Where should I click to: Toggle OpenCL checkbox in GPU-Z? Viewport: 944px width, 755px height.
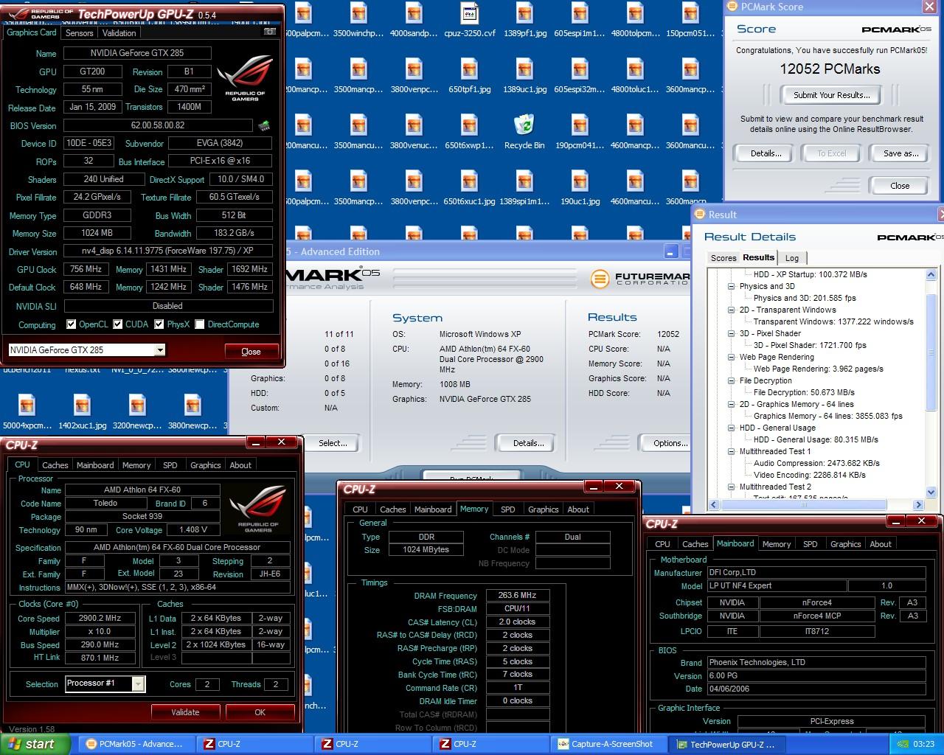coord(72,324)
